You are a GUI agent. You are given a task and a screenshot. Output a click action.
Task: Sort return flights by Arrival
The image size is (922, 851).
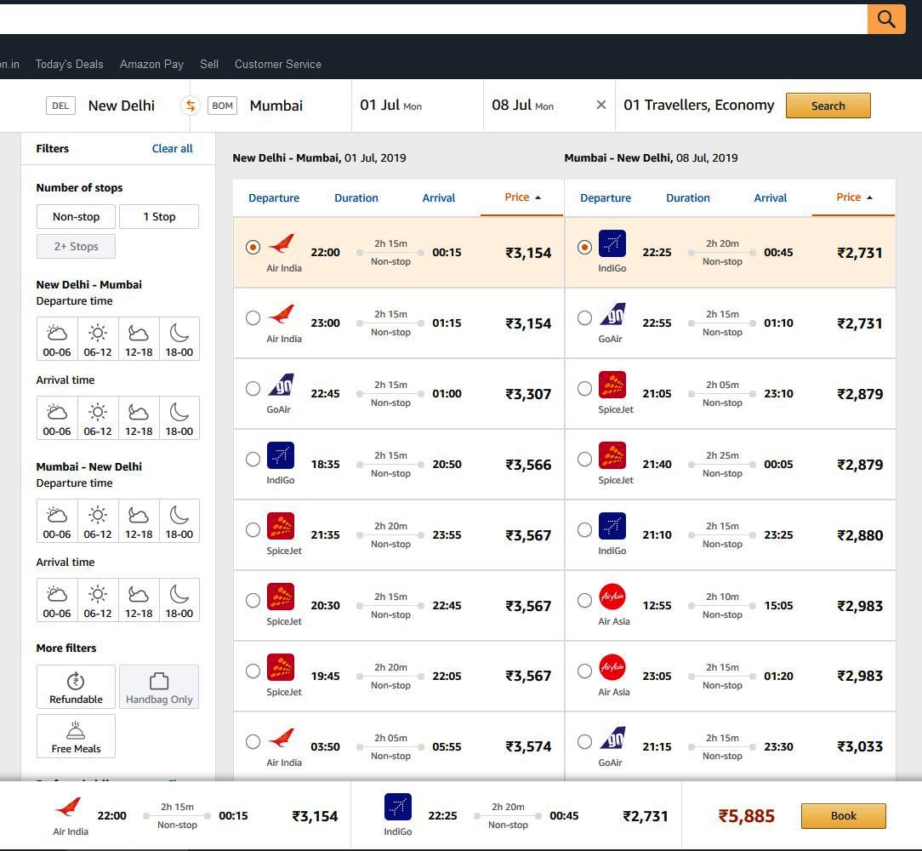coord(771,197)
